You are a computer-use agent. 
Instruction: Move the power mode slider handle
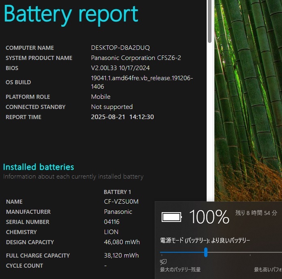[206, 252]
